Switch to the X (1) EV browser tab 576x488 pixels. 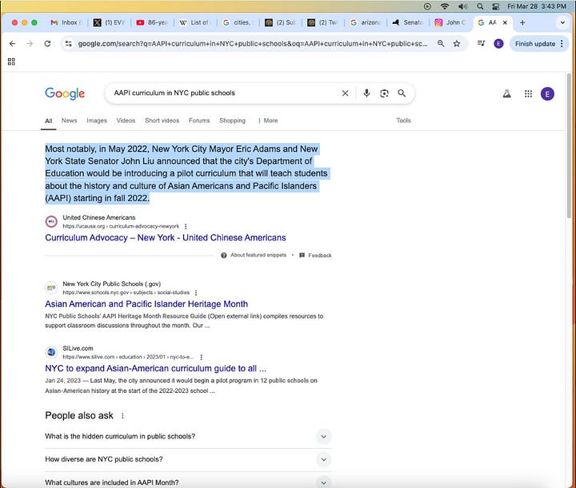tap(109, 22)
